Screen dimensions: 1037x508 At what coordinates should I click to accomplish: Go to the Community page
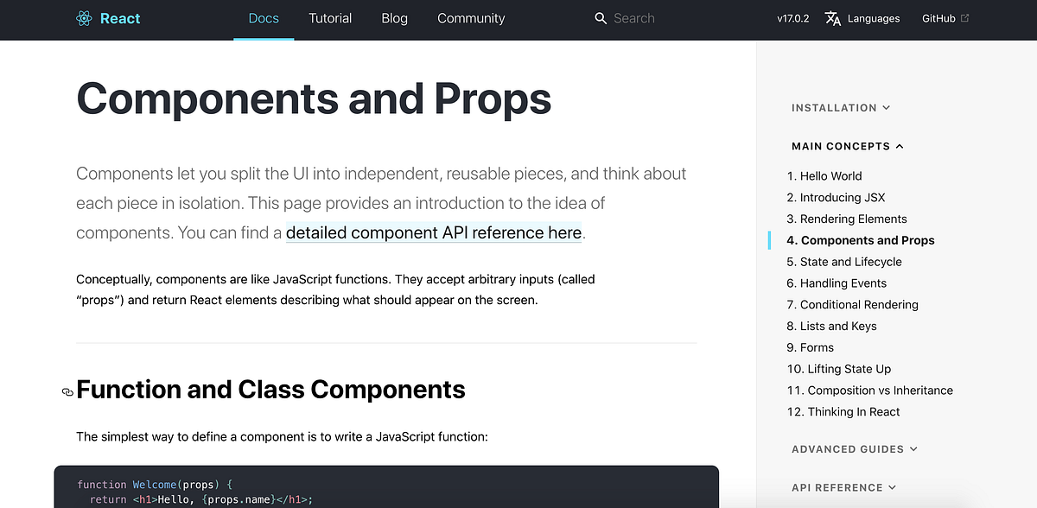point(471,17)
